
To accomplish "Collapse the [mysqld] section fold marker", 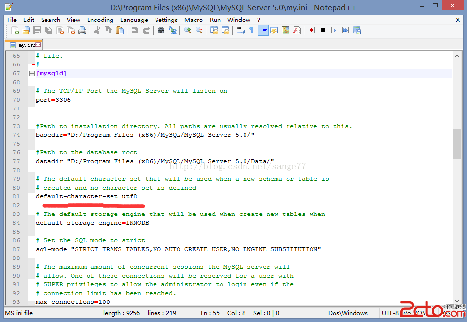I will click(32, 73).
